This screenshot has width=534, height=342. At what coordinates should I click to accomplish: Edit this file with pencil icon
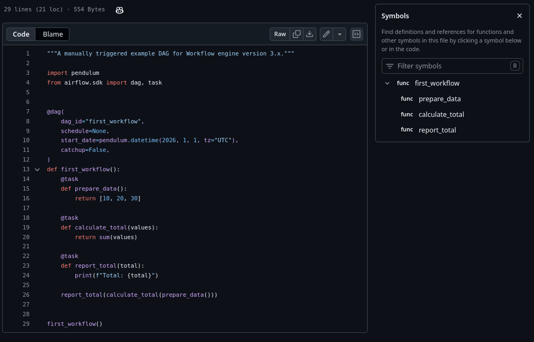[326, 34]
